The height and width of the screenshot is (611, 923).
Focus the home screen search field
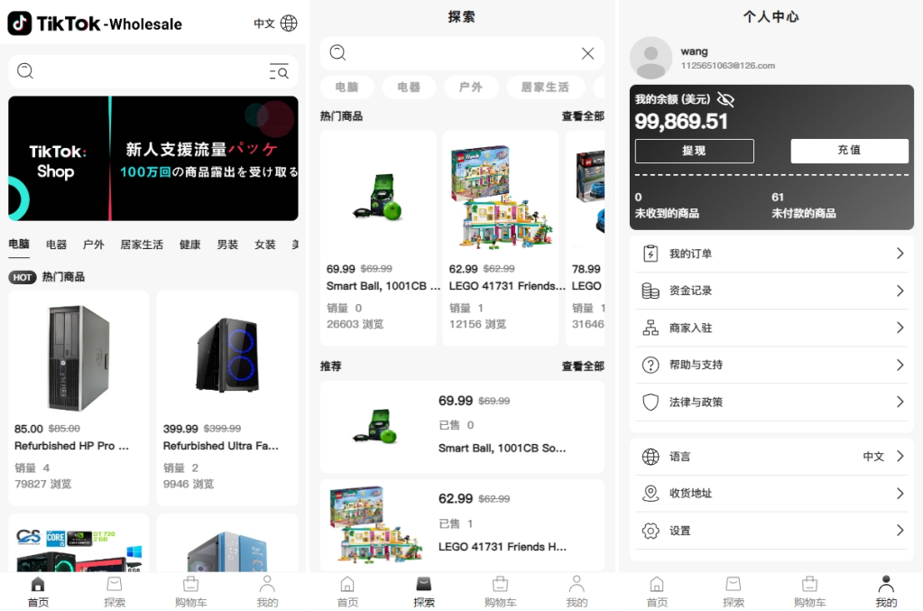click(x=153, y=71)
